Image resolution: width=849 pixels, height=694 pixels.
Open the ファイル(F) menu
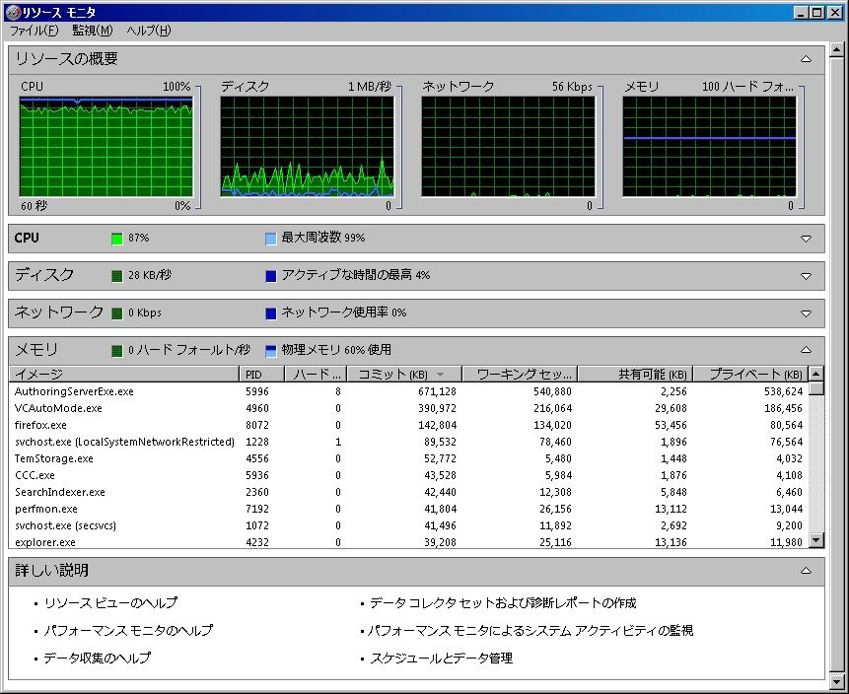point(35,31)
